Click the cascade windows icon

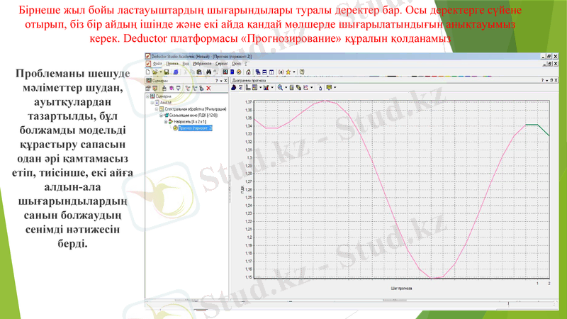(x=258, y=72)
